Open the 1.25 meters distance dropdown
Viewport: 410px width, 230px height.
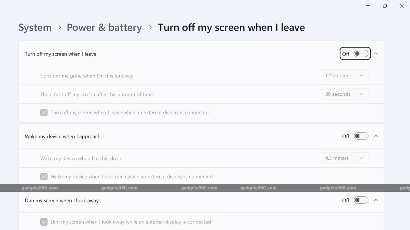click(x=344, y=76)
